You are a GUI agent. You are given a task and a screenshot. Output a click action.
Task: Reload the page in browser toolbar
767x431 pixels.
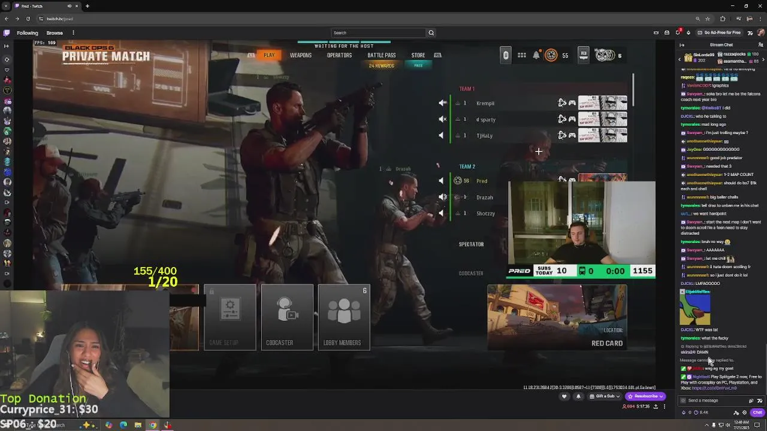[28, 19]
